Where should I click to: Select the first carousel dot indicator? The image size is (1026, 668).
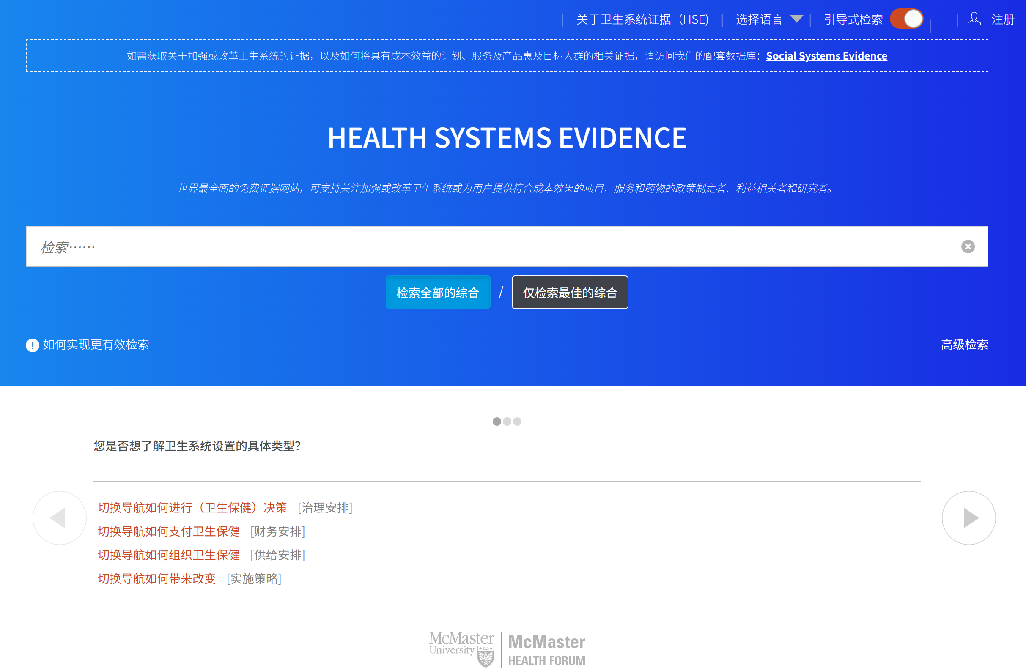(x=497, y=422)
